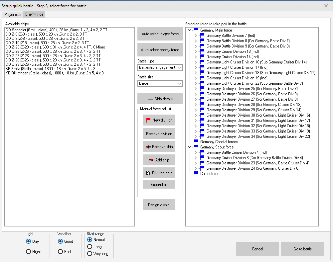Expand Germany Destroyer Division 33 node
Viewport: 333px width, 262px height.
(x=196, y=131)
